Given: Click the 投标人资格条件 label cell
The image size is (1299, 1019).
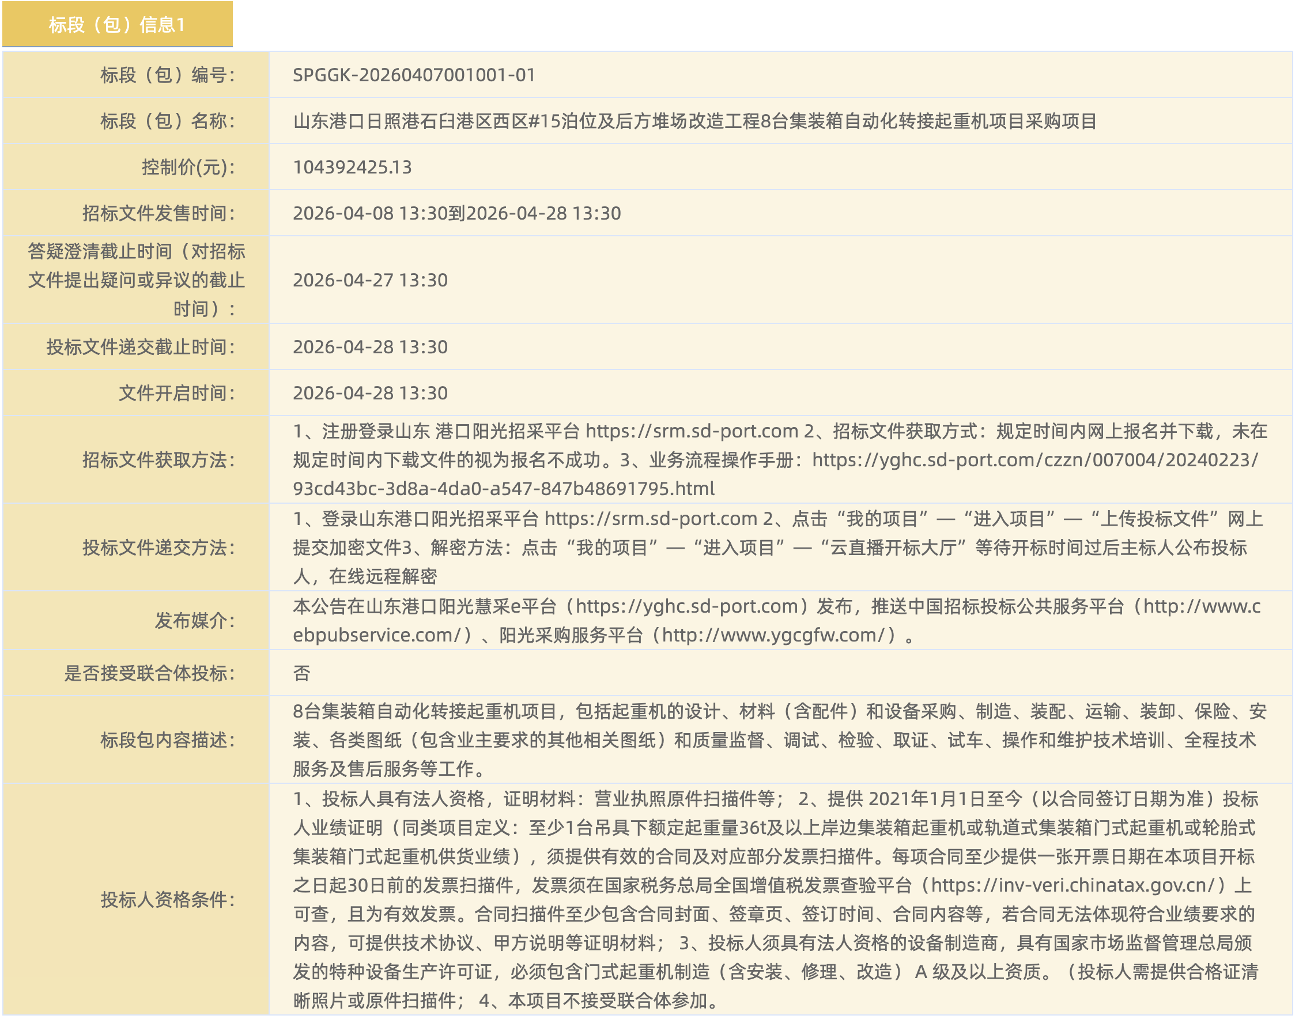Looking at the screenshot, I should [168, 900].
